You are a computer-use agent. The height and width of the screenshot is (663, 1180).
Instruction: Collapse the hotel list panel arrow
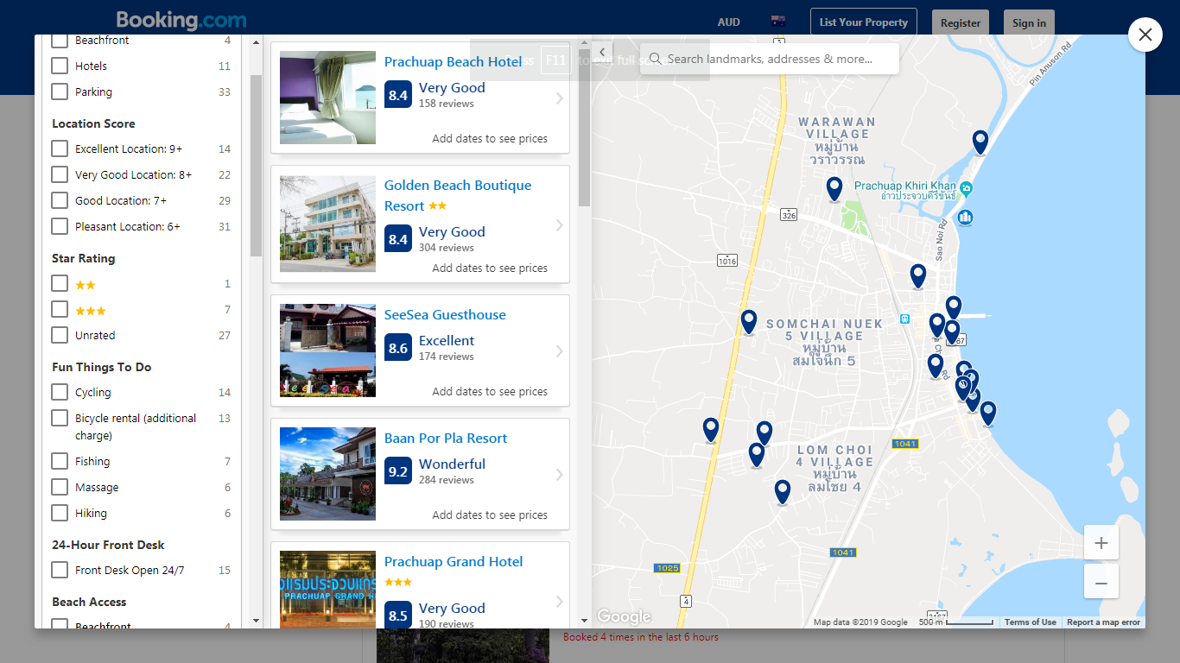(602, 52)
